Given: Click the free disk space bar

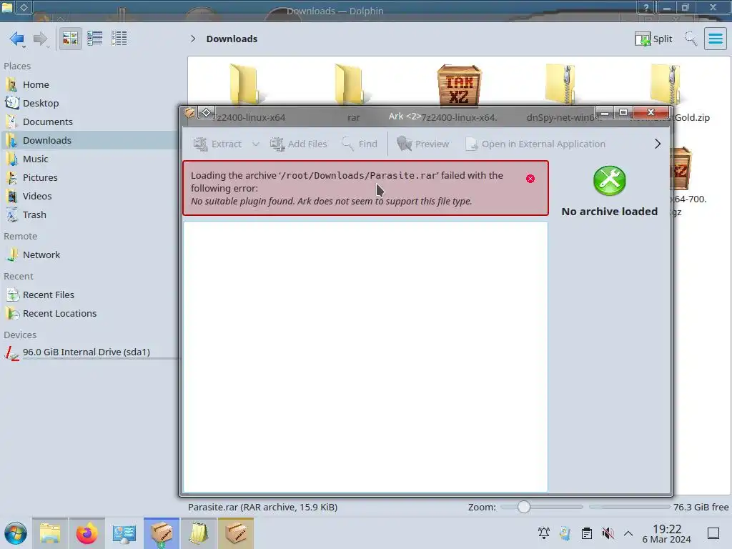Looking at the screenshot, I should [629, 507].
